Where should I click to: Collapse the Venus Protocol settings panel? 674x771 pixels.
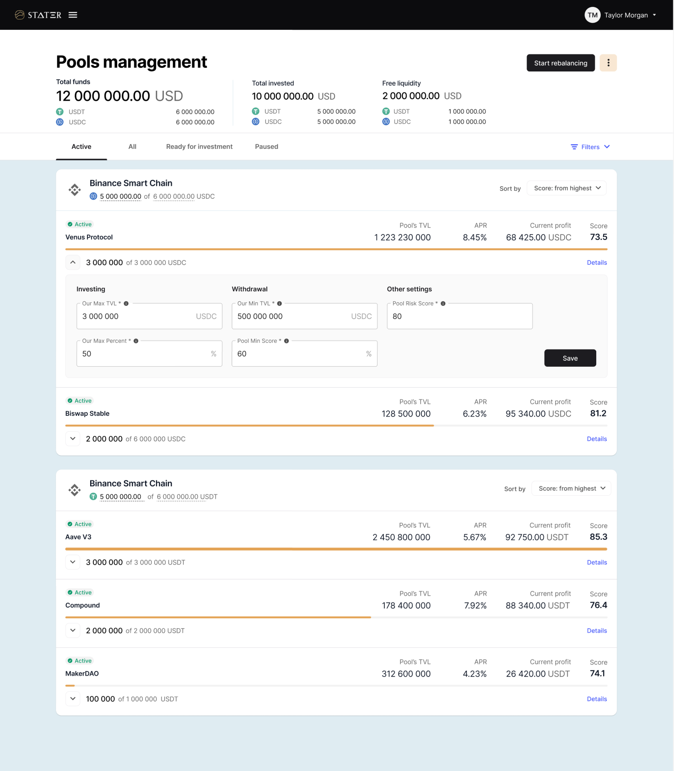click(x=73, y=262)
